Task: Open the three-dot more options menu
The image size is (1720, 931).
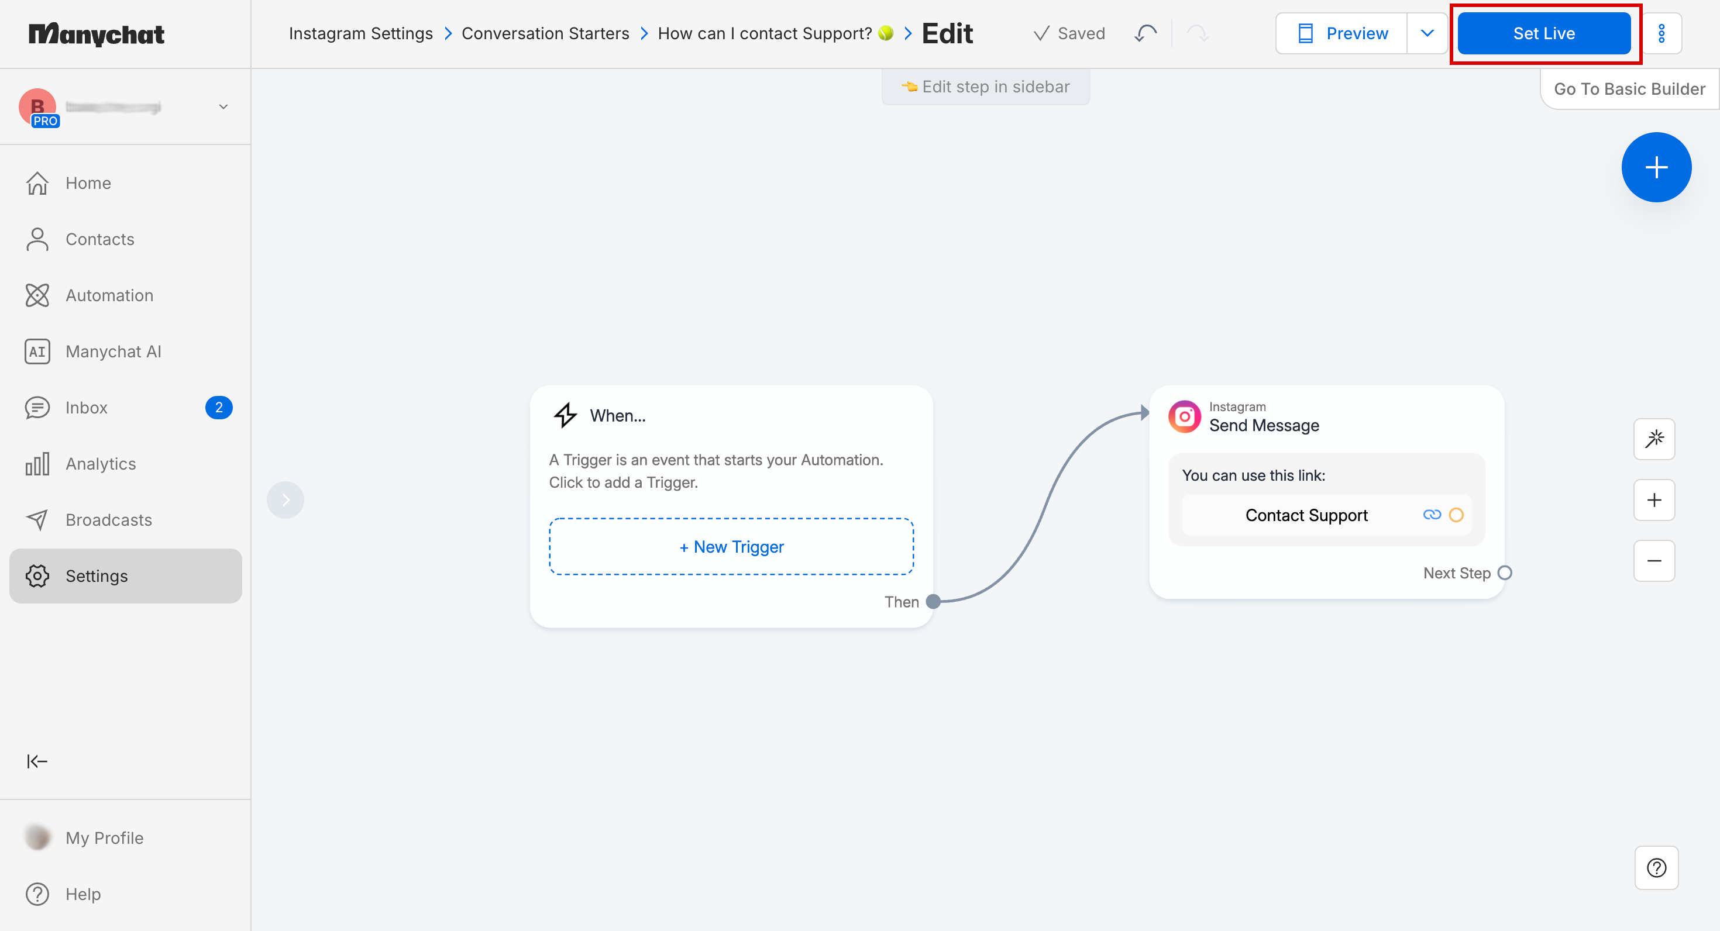Action: [1661, 33]
